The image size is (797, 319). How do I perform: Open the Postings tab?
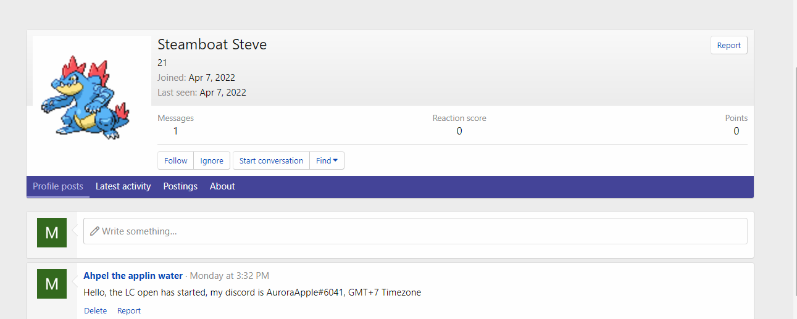tap(180, 186)
